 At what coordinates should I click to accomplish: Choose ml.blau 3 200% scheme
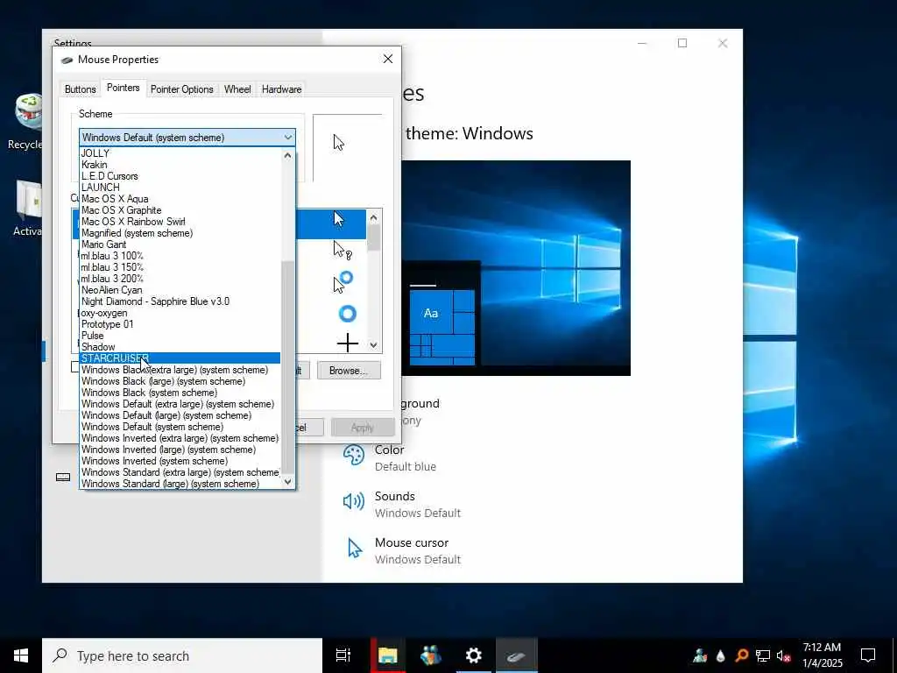point(180,279)
